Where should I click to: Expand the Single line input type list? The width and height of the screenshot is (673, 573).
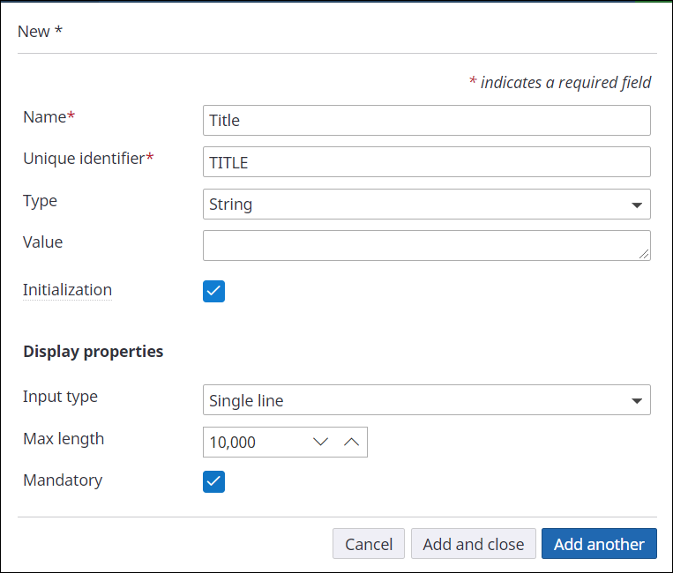415,400
